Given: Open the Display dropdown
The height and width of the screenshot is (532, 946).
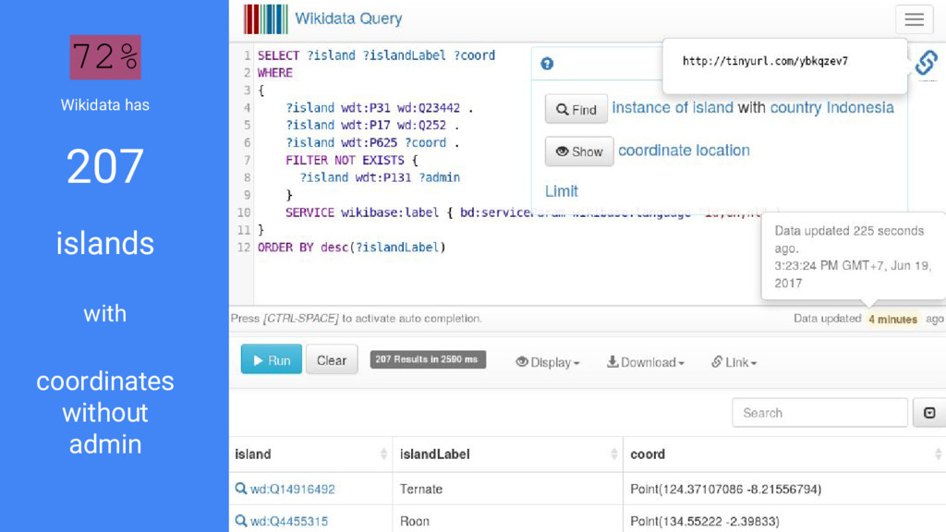Looking at the screenshot, I should click(547, 362).
